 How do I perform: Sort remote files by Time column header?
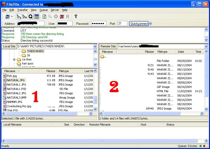click(x=198, y=52)
